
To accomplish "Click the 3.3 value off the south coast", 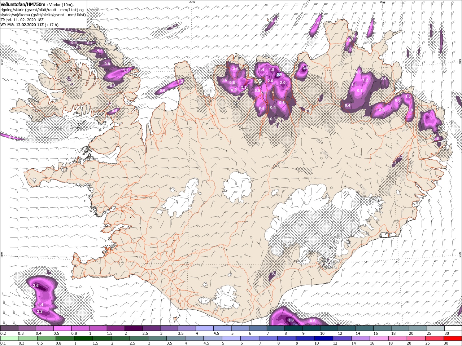I will tap(291, 320).
